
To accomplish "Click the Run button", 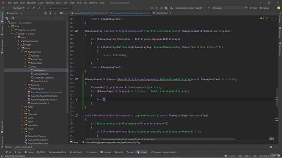I will pos(253,8).
